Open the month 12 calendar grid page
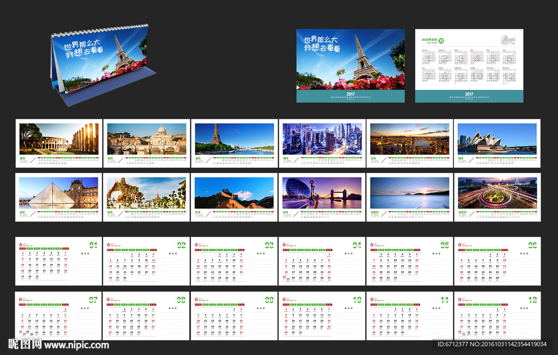Screen dimensions: 558x355 (497, 316)
